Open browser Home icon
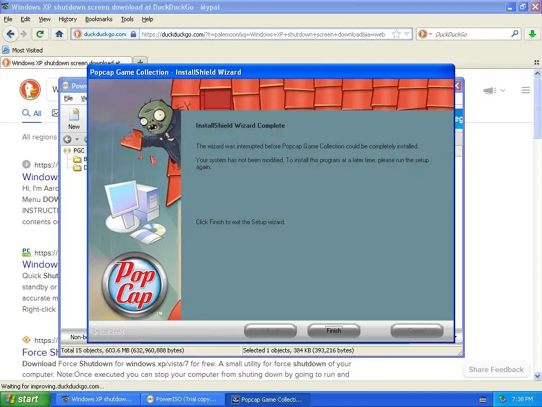542x407 pixels. coord(59,34)
